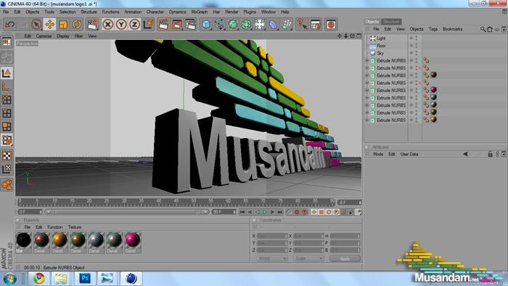This screenshot has height=286, width=508.
Task: Render to Picture Viewer
Action: 177,24
